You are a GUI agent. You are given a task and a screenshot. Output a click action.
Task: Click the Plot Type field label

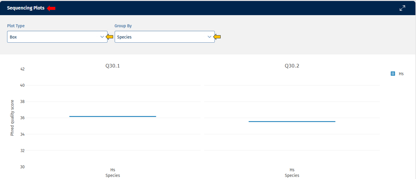(16, 26)
